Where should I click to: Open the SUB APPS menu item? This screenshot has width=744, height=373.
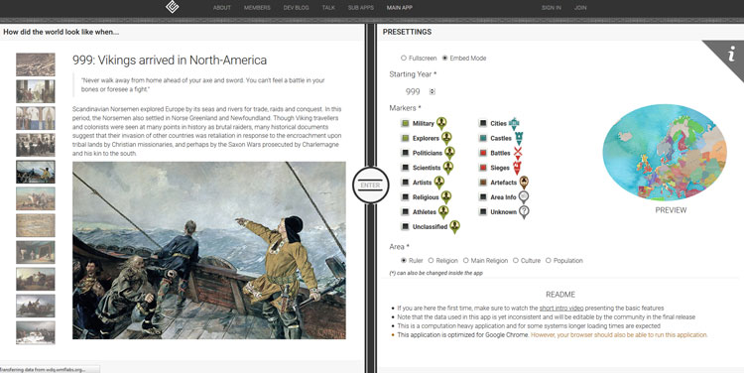pyautogui.click(x=361, y=8)
